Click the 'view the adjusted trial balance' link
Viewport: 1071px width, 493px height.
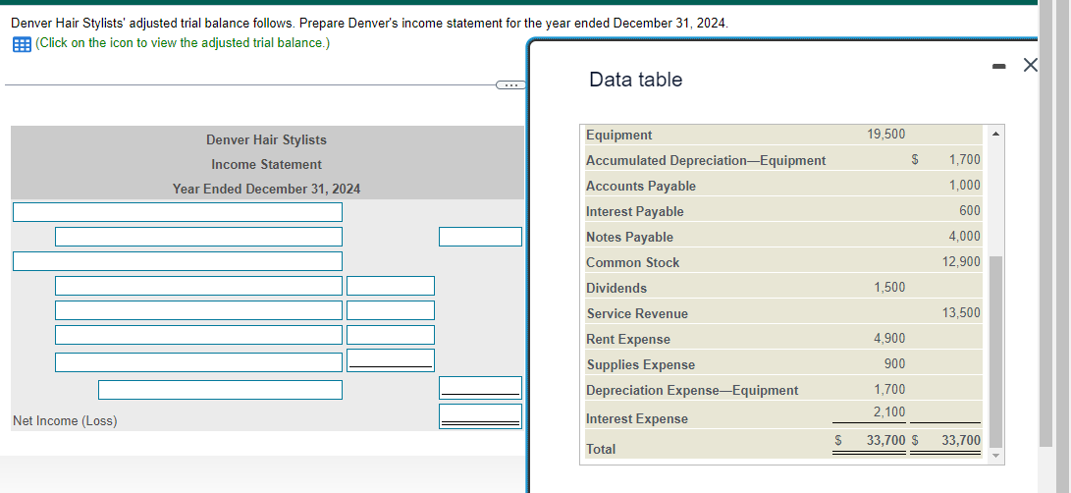pyautogui.click(x=183, y=43)
